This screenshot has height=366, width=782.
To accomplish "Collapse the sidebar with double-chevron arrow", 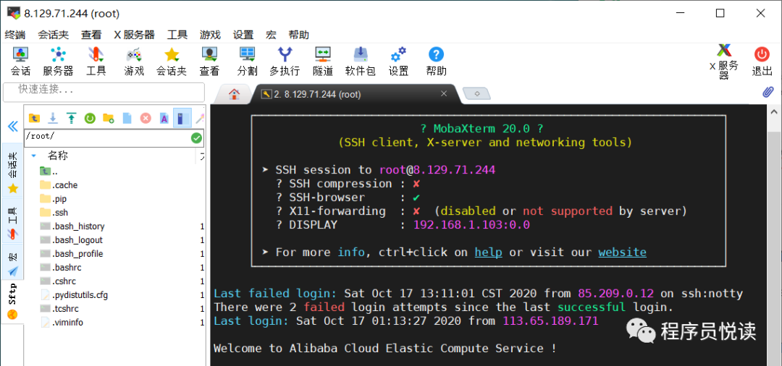I will pos(13,127).
